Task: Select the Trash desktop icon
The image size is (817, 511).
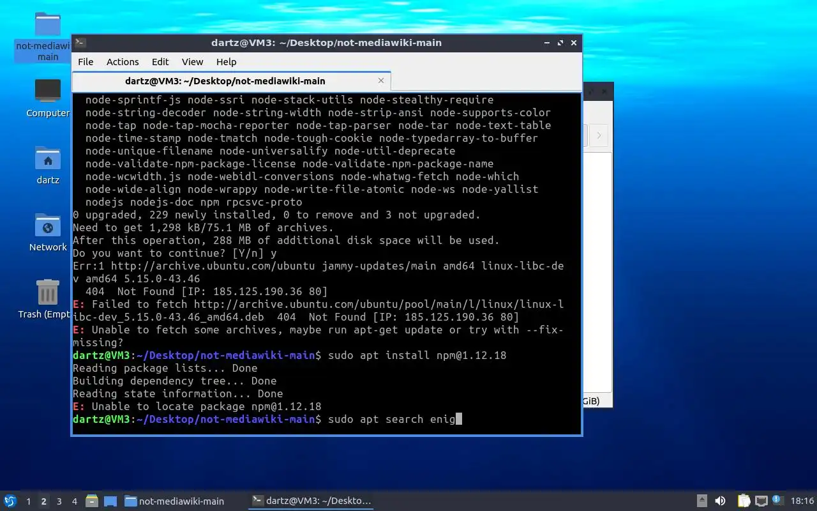Action: coord(47,300)
